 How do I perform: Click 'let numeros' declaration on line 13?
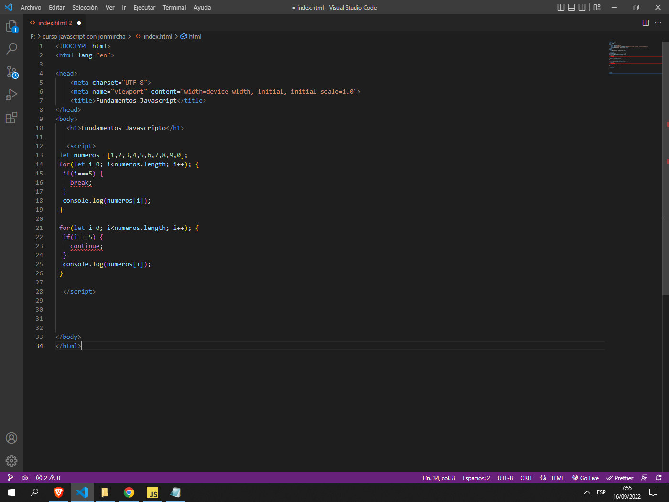79,155
